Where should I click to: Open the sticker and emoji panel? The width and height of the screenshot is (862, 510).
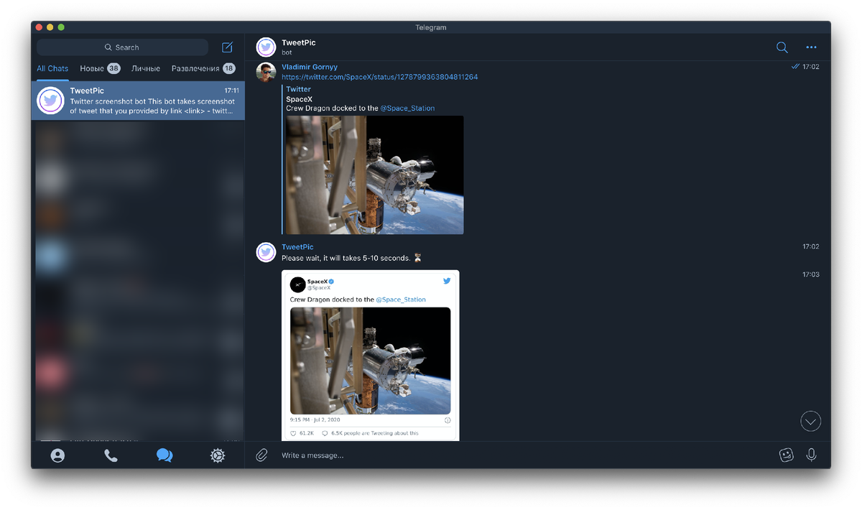click(787, 455)
